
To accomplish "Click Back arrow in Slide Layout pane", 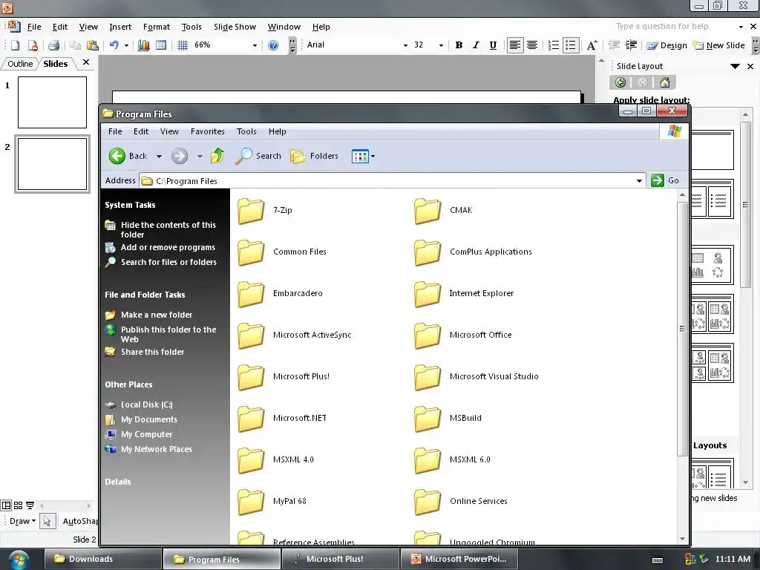I will (x=620, y=82).
